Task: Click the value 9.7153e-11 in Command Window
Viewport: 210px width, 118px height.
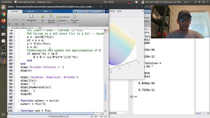Action: tap(147, 90)
